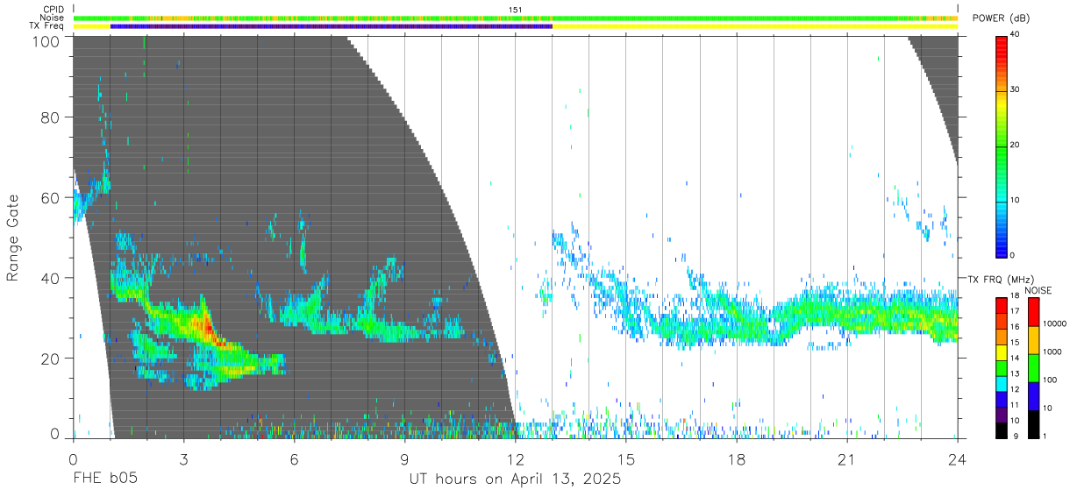Click the 'NOISE' legend title
Screen dimensions: 1077x497
pyautogui.click(x=1038, y=289)
